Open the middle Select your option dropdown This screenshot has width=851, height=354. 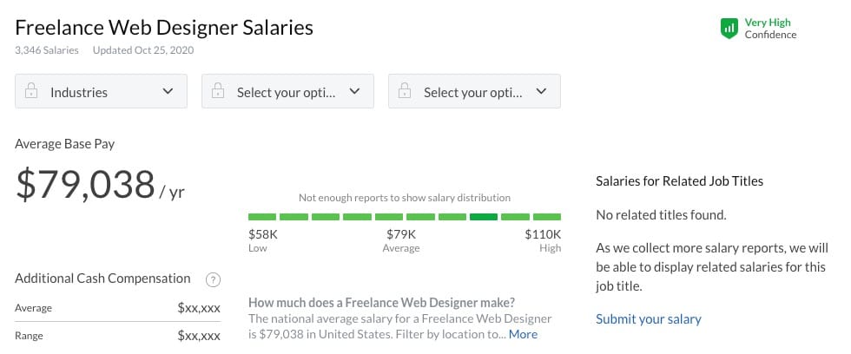(287, 91)
